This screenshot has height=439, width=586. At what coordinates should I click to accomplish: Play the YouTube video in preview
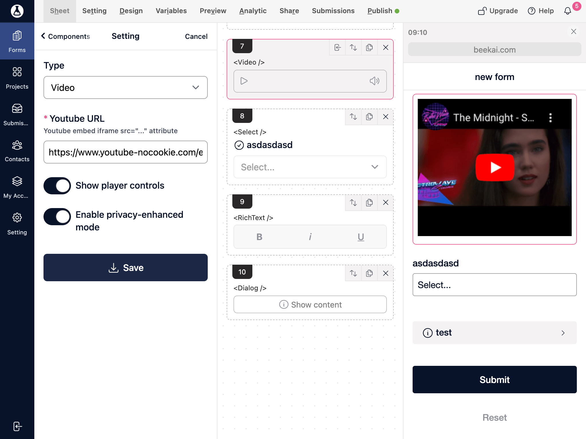tap(495, 167)
